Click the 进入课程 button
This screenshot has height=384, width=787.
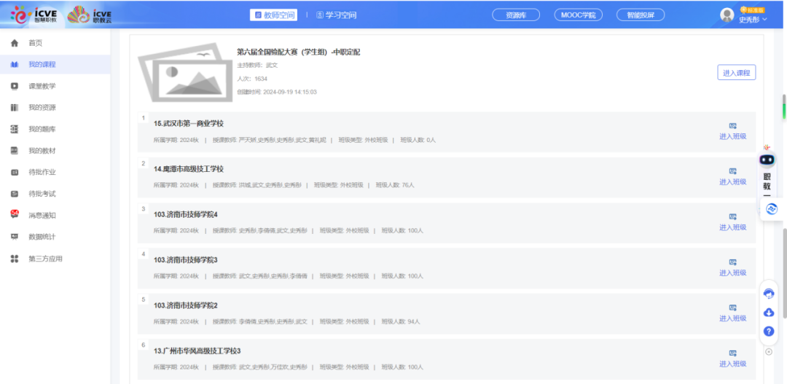click(736, 73)
